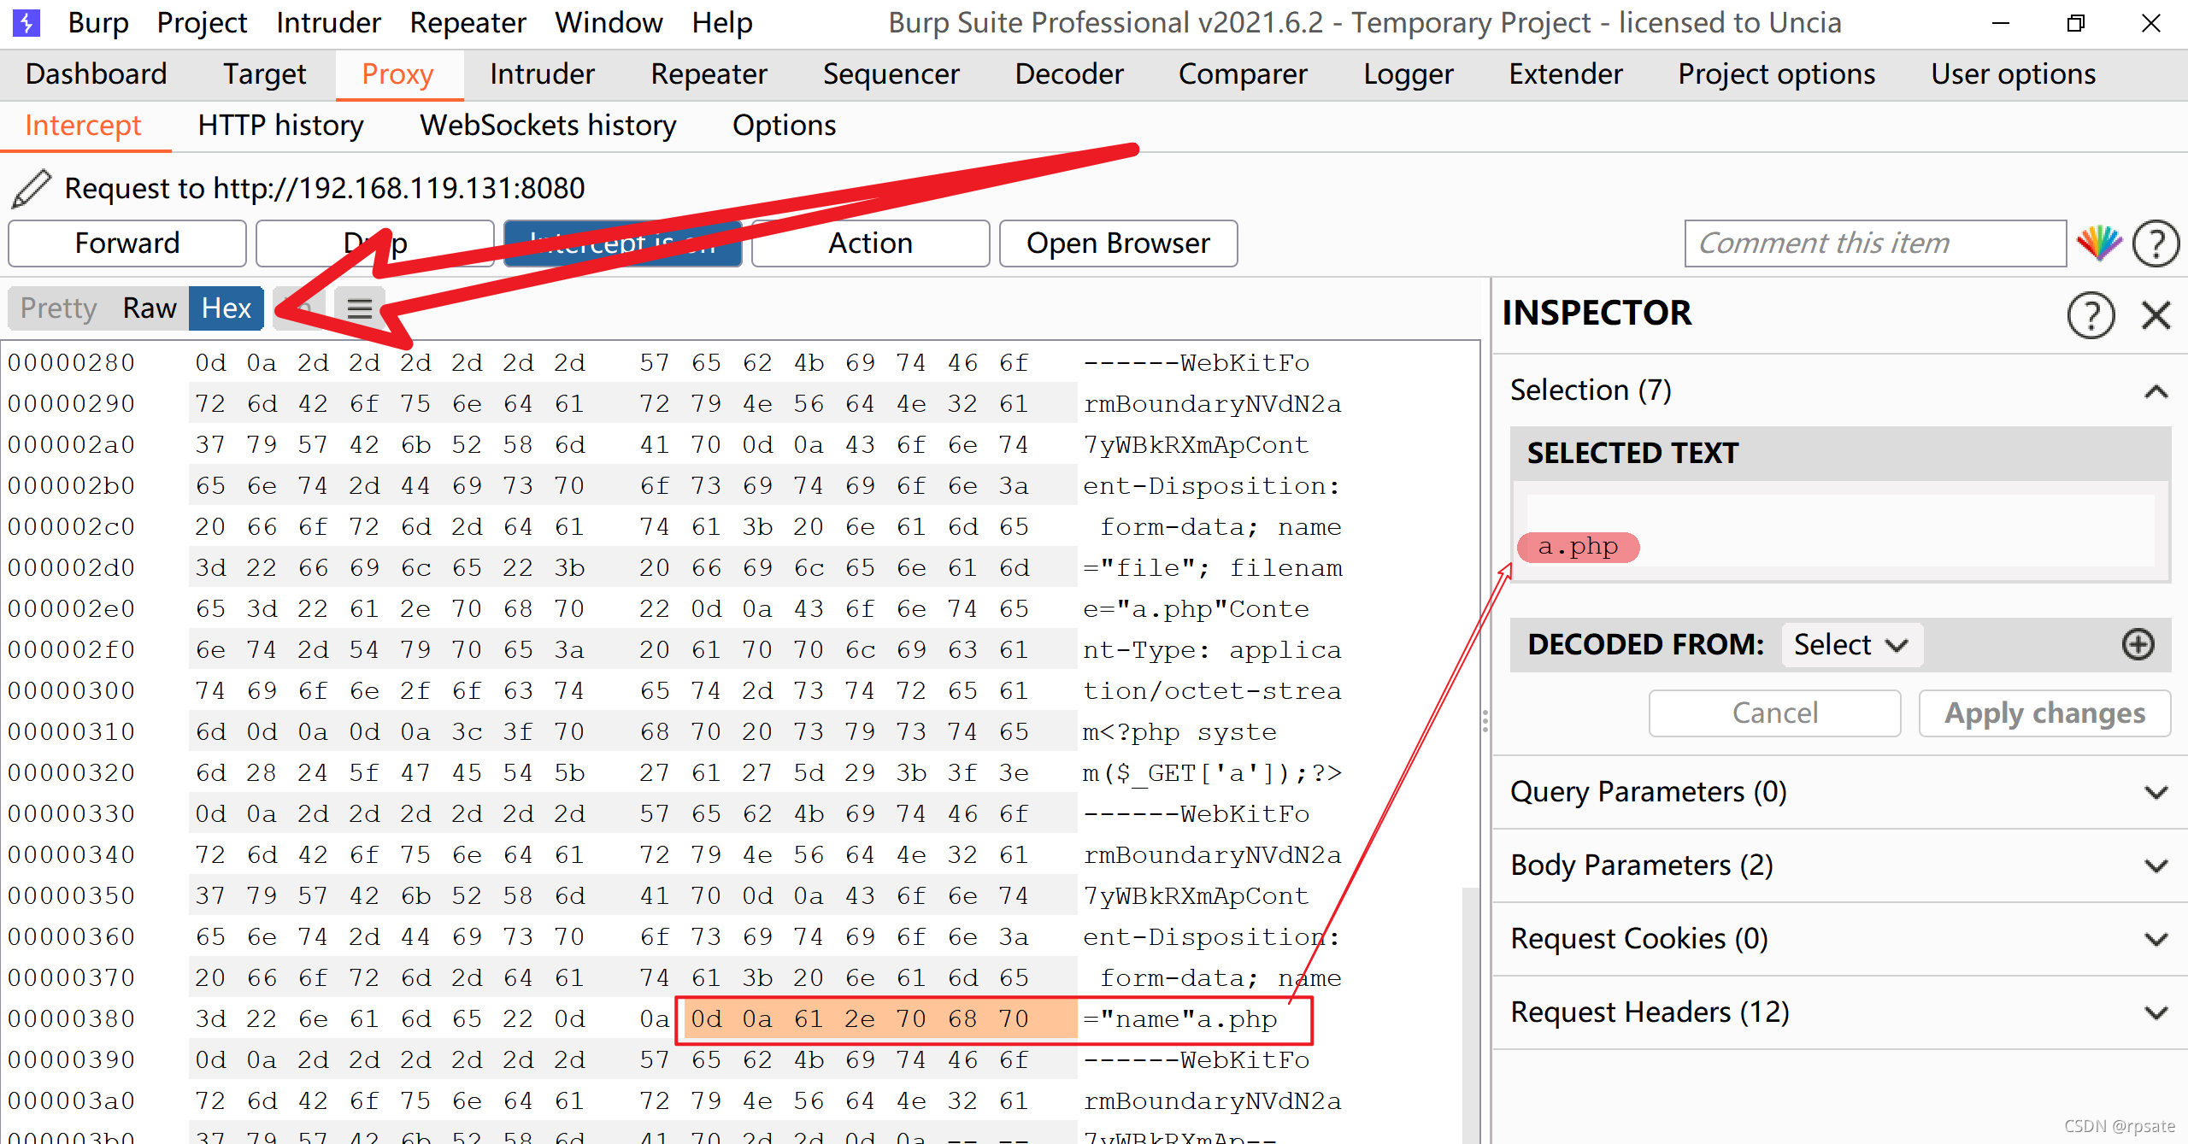Open the Help menu
This screenshot has height=1144, width=2188.
point(723,23)
